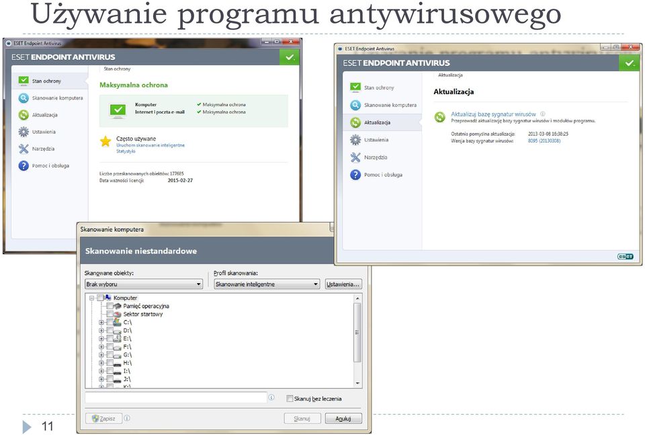Click green update arrows icon in left window sidebar
The height and width of the screenshot is (435, 645).
point(24,115)
